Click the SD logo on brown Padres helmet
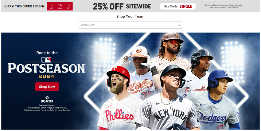Screen dimensions: 261x131 [x=177, y=35]
